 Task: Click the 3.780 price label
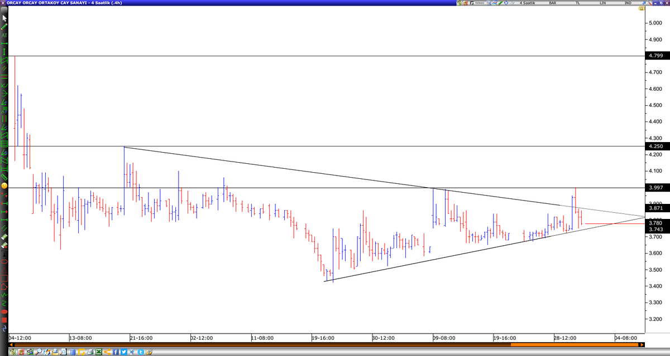tap(656, 223)
